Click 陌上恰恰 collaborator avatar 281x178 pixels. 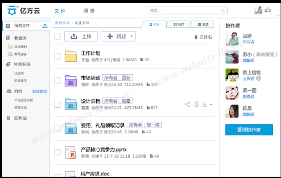pyautogui.click(x=232, y=75)
